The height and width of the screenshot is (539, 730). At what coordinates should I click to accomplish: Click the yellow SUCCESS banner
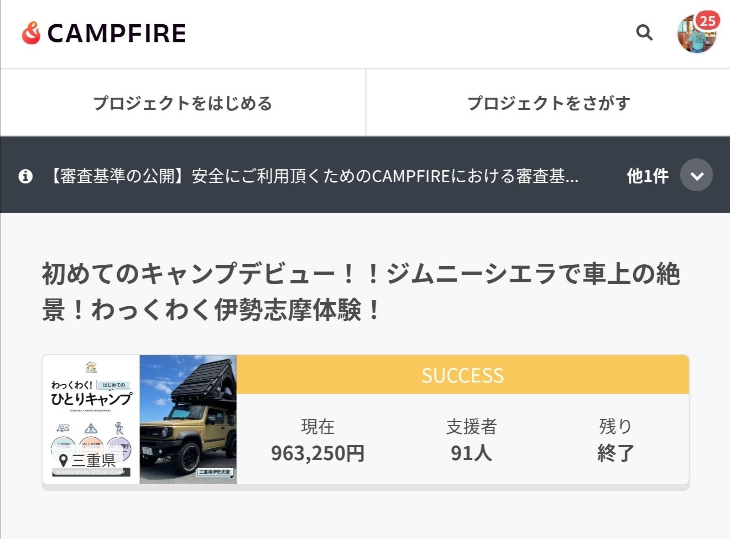462,375
